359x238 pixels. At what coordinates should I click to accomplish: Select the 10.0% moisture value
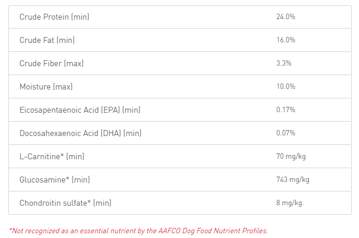point(286,86)
